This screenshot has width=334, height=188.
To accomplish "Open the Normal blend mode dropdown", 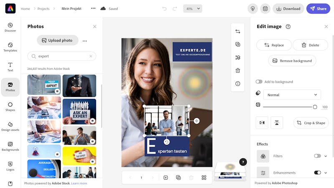I will 292,95.
